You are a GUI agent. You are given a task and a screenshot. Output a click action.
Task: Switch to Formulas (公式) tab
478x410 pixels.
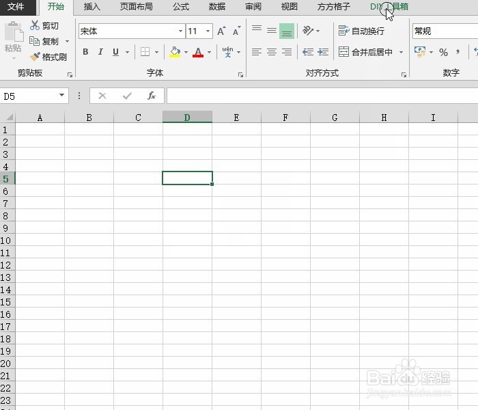pyautogui.click(x=181, y=7)
